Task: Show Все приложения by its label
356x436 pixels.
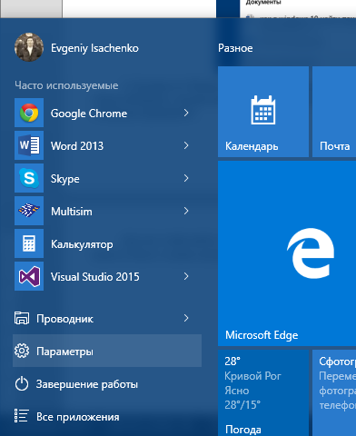Action: [x=78, y=417]
